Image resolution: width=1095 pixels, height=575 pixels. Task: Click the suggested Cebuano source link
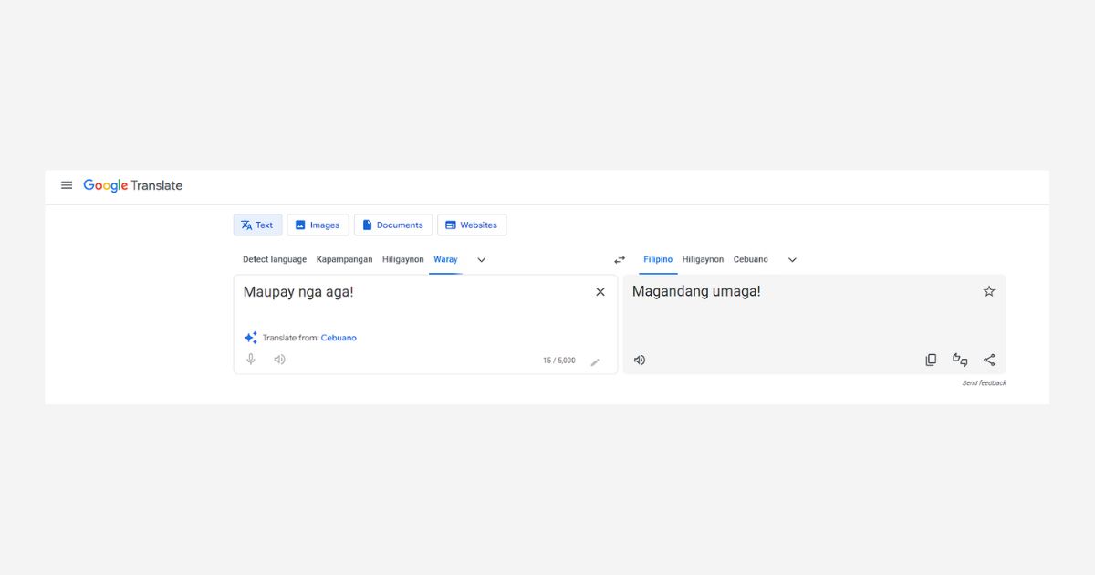pyautogui.click(x=339, y=338)
